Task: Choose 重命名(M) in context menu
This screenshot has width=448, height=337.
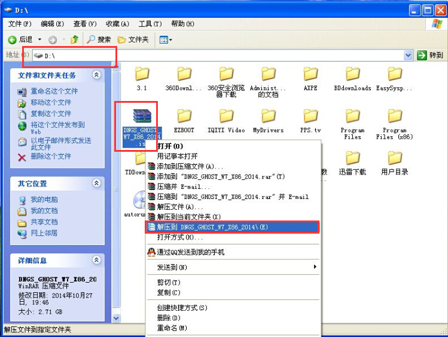Action: coord(233,328)
